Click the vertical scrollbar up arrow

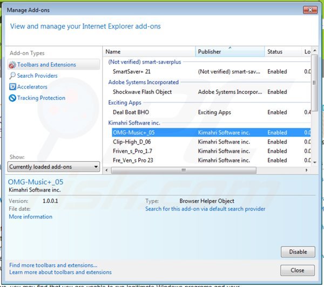[314, 50]
